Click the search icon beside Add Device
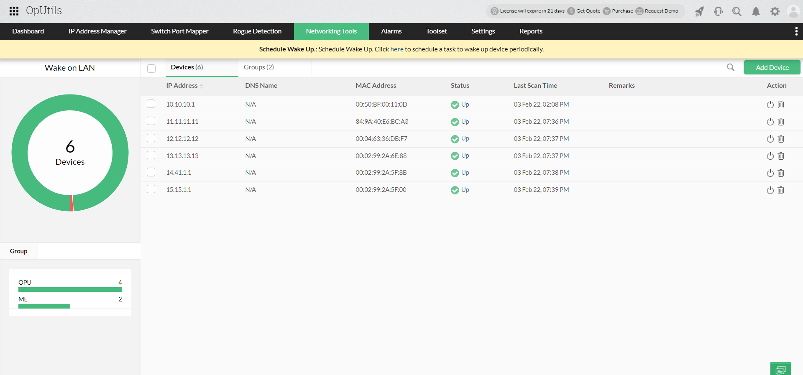Screen dimensions: 803x375 (730, 67)
